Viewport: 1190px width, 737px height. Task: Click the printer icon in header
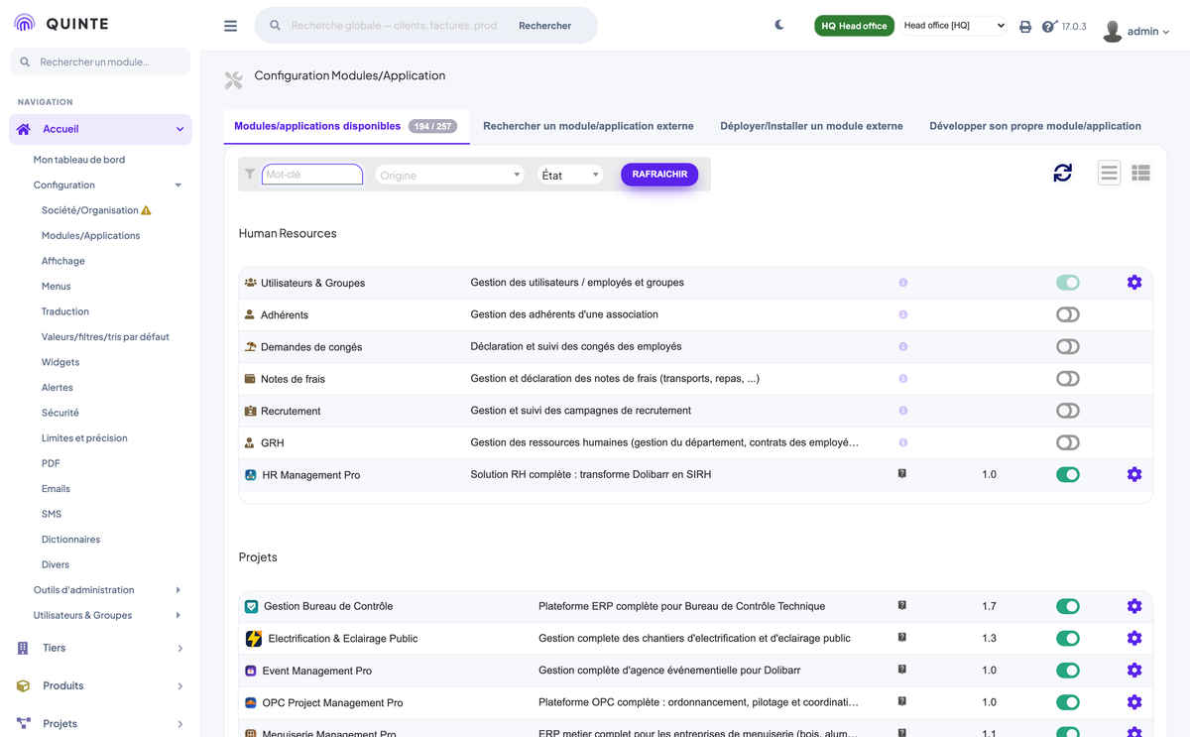[x=1025, y=27]
